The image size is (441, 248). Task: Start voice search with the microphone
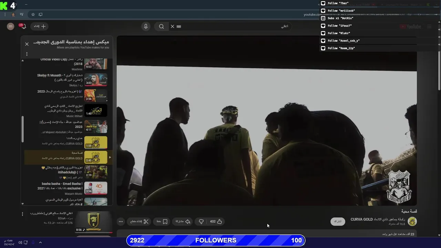point(146,26)
